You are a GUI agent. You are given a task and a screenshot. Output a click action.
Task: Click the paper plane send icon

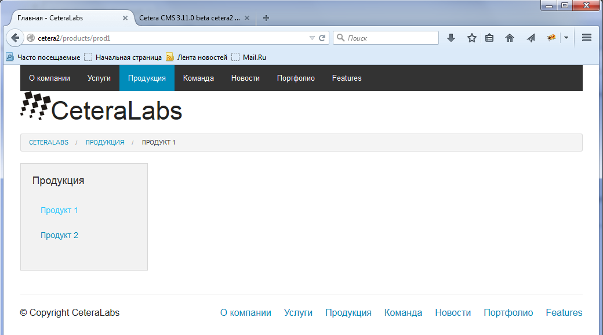click(x=531, y=38)
